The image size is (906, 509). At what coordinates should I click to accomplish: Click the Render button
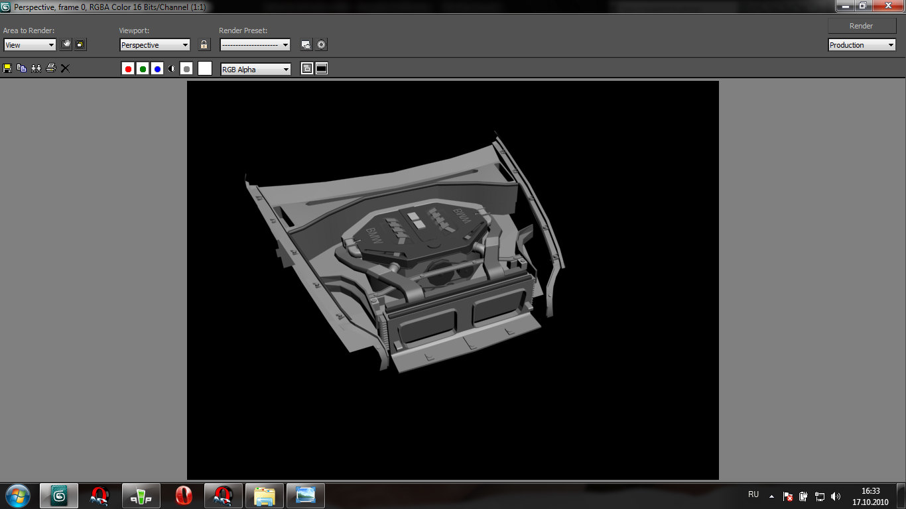(862, 26)
